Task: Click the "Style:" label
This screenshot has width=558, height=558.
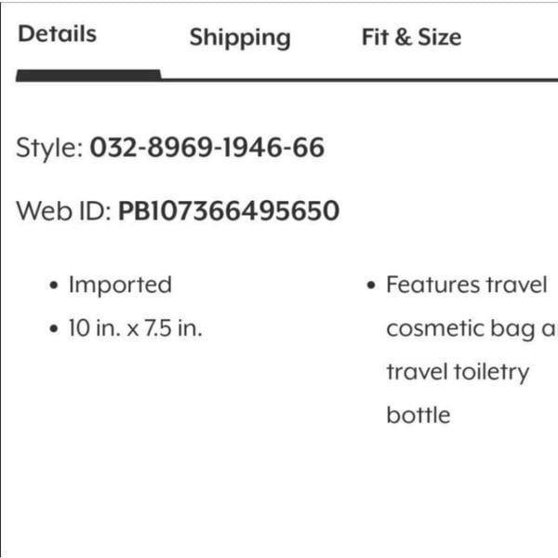Action: pos(50,148)
